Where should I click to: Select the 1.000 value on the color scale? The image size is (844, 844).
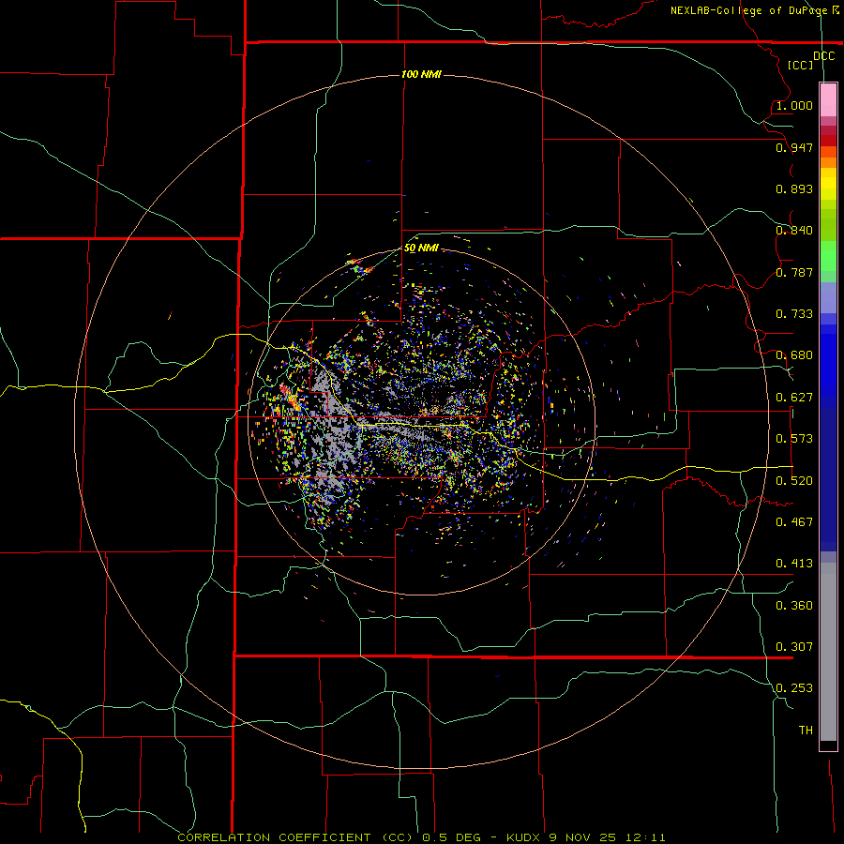[794, 105]
